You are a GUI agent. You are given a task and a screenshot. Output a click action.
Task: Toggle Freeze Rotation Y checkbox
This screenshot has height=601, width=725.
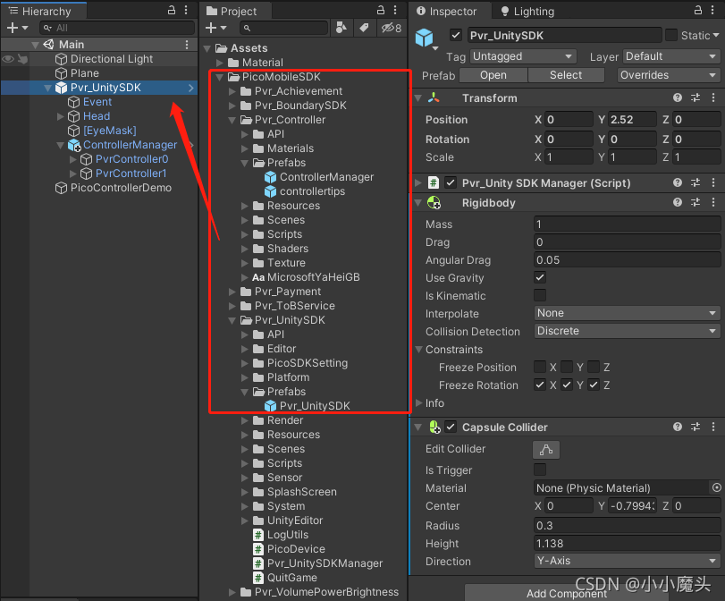(x=567, y=385)
